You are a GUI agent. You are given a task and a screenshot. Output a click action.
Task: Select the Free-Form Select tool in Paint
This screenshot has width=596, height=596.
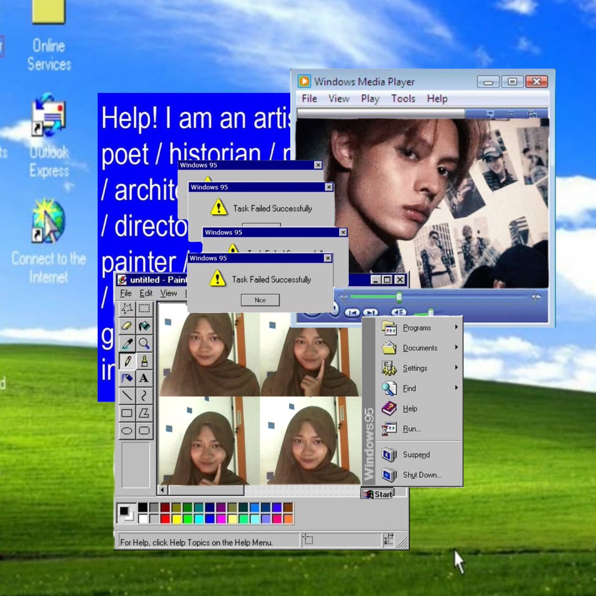(x=127, y=309)
